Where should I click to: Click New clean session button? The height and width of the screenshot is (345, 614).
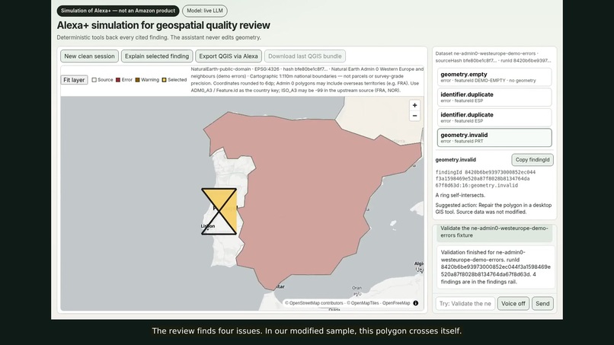[89, 56]
